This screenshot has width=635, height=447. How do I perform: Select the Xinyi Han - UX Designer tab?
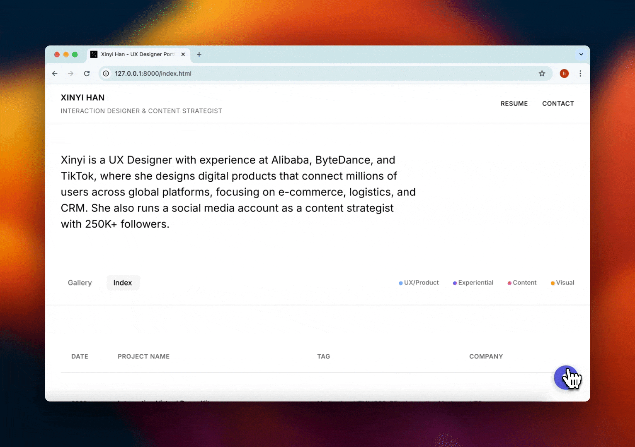click(x=138, y=54)
